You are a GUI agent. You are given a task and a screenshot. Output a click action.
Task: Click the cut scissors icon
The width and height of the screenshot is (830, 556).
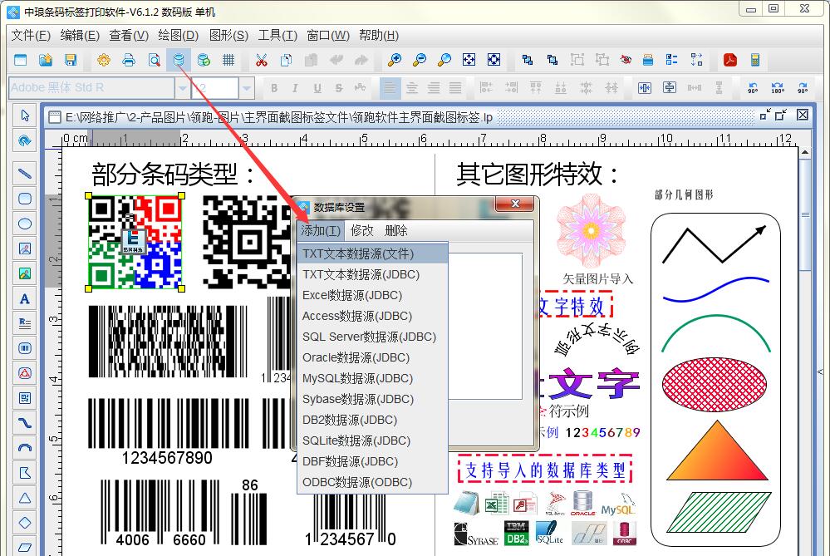(x=262, y=60)
